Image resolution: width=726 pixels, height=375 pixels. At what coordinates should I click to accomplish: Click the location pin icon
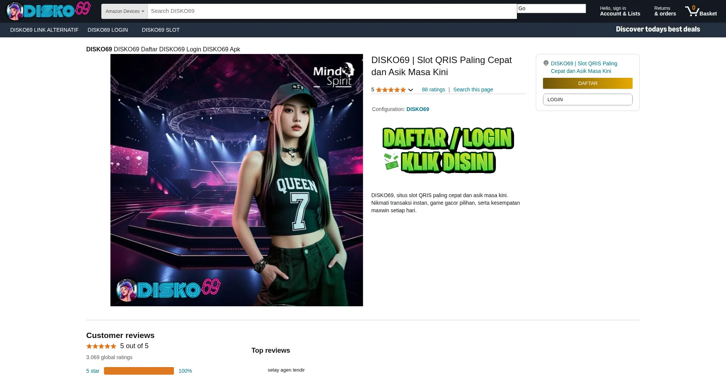coord(546,63)
